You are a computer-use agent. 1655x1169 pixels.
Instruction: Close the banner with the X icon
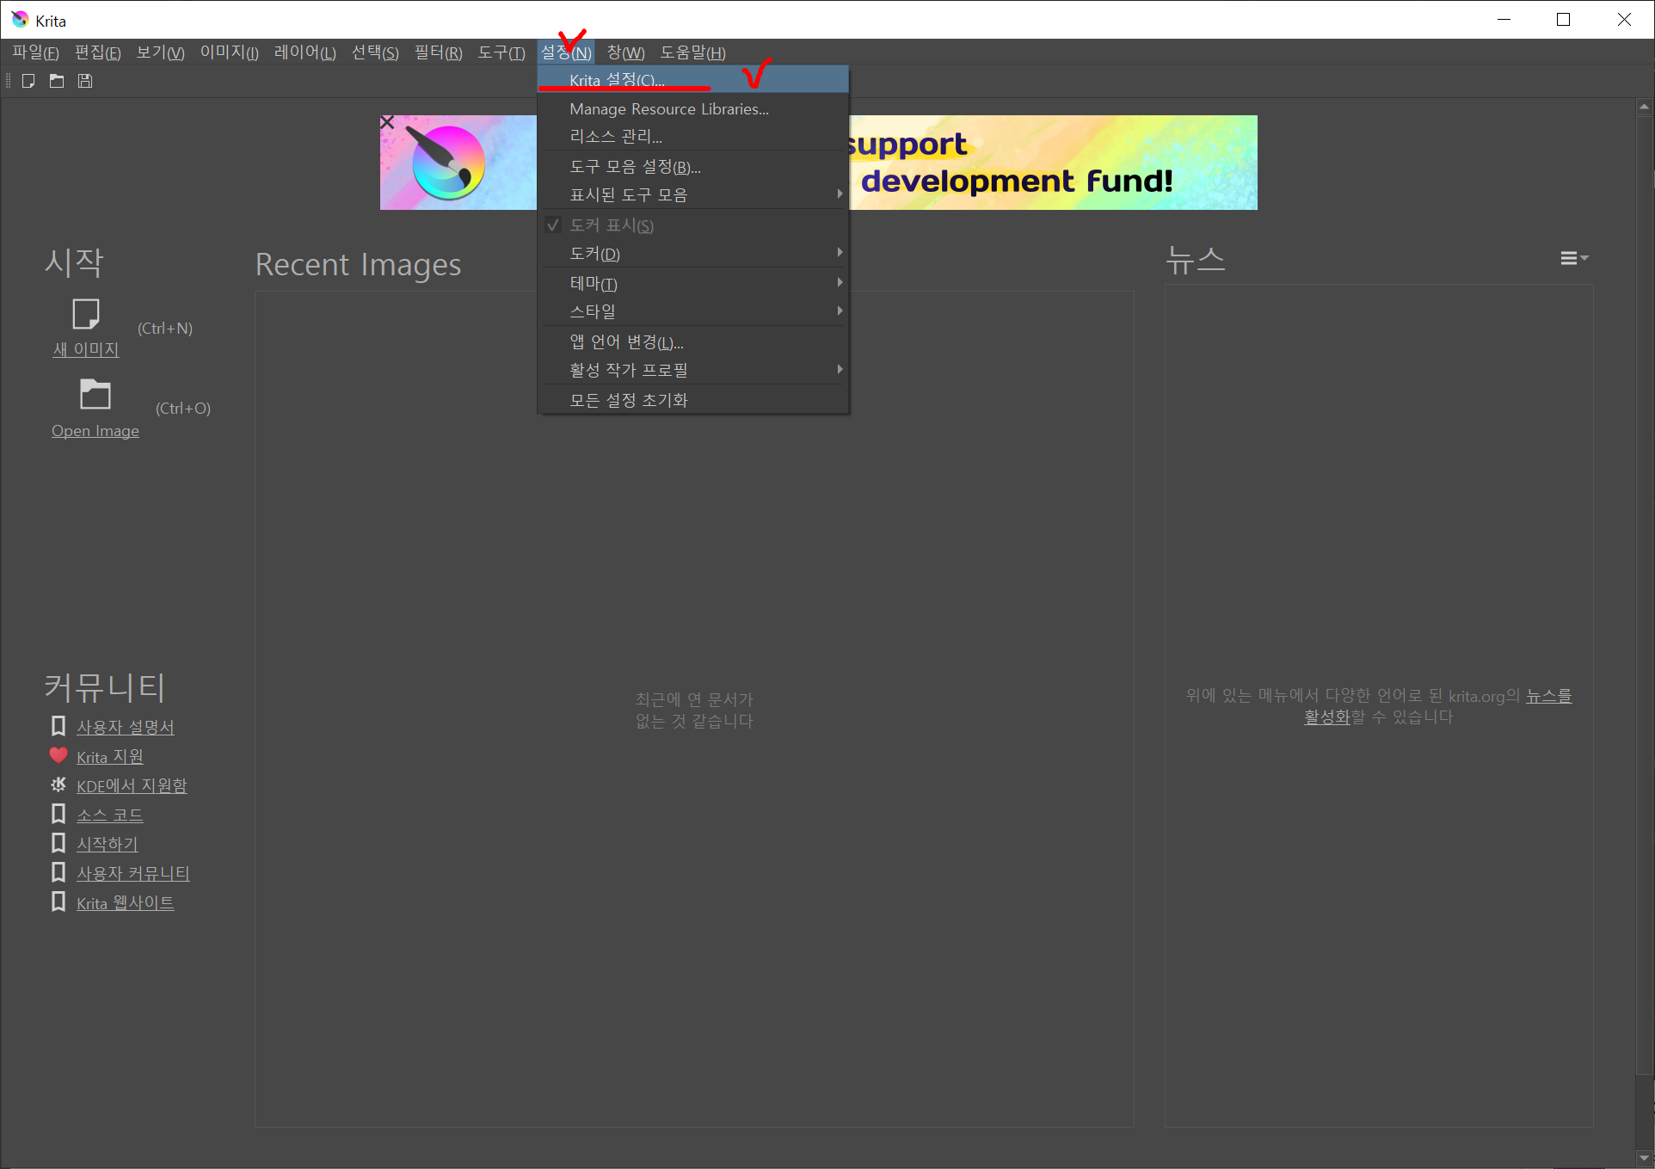(x=387, y=123)
